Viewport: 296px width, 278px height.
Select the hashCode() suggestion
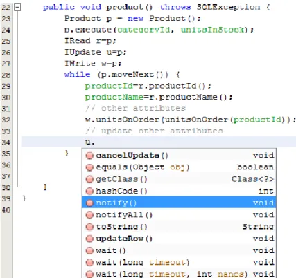[x=179, y=191]
